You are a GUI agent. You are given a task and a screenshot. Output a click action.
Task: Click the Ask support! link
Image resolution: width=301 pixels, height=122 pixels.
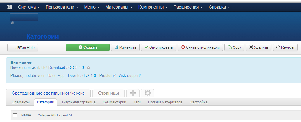130,76
